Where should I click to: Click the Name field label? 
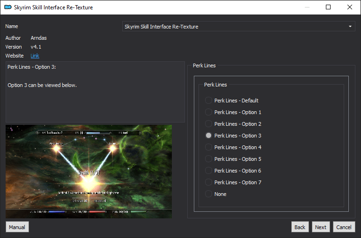tap(12, 26)
